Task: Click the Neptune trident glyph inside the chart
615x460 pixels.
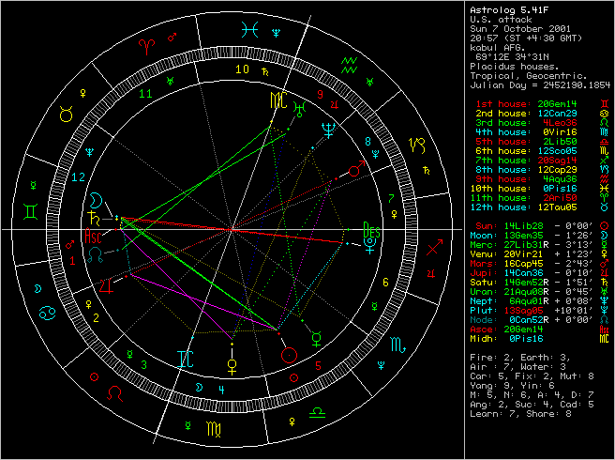Action: pos(327,131)
